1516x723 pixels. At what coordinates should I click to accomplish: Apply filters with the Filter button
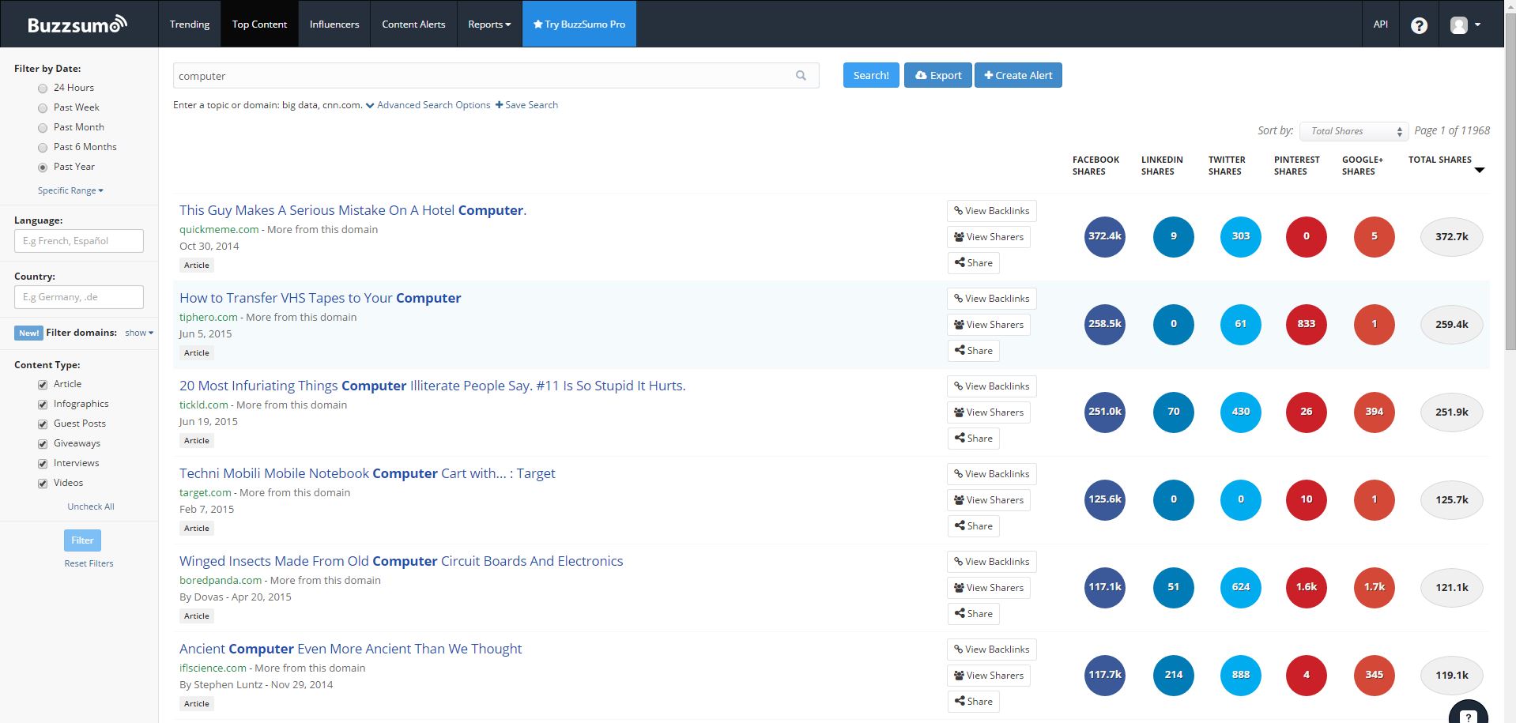82,540
